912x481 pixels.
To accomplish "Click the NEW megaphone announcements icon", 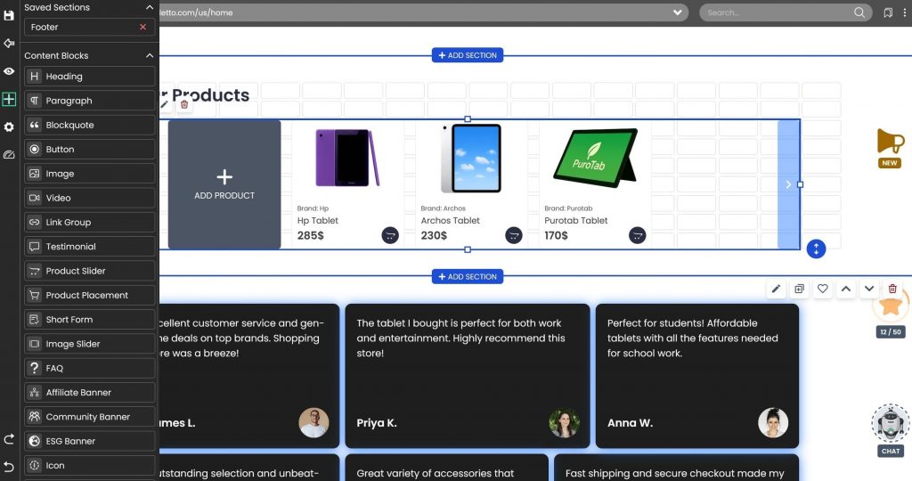I will click(890, 148).
